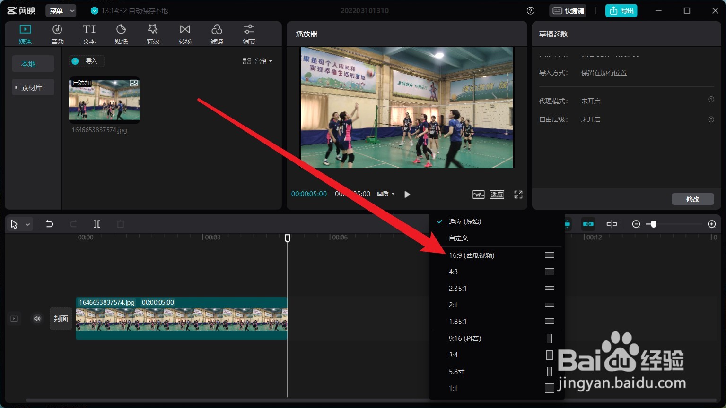Switch to the 本地 tab
The height and width of the screenshot is (408, 726).
tap(33, 63)
